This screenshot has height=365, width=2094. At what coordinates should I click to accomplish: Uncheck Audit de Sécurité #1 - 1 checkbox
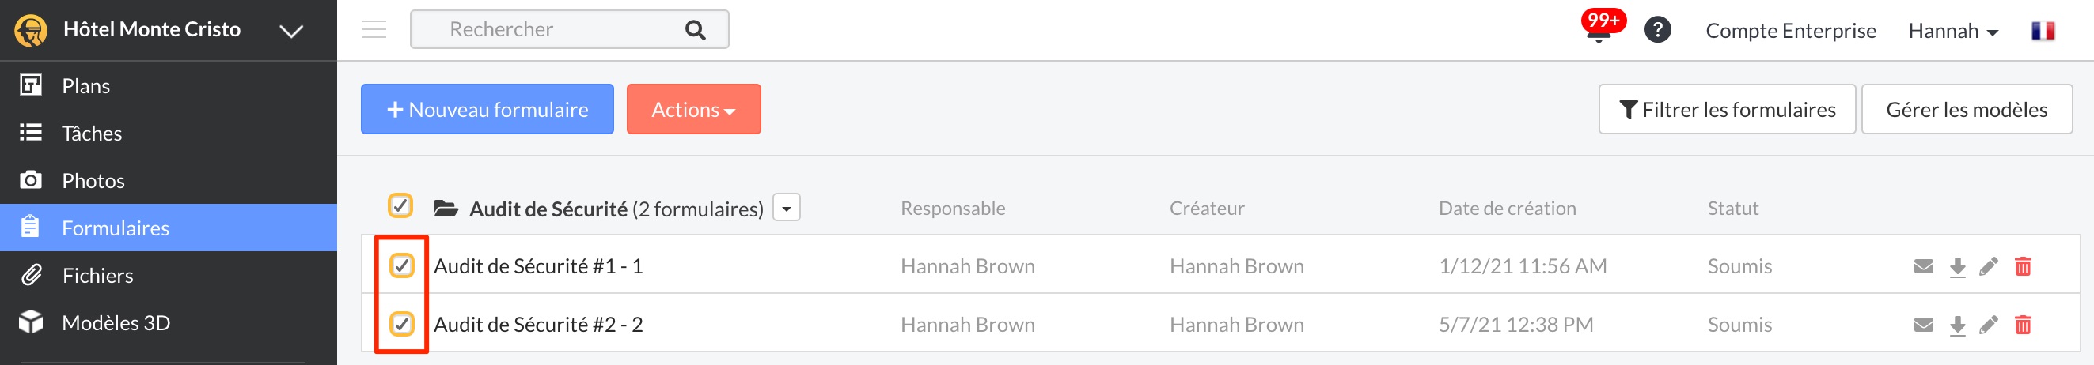[401, 265]
